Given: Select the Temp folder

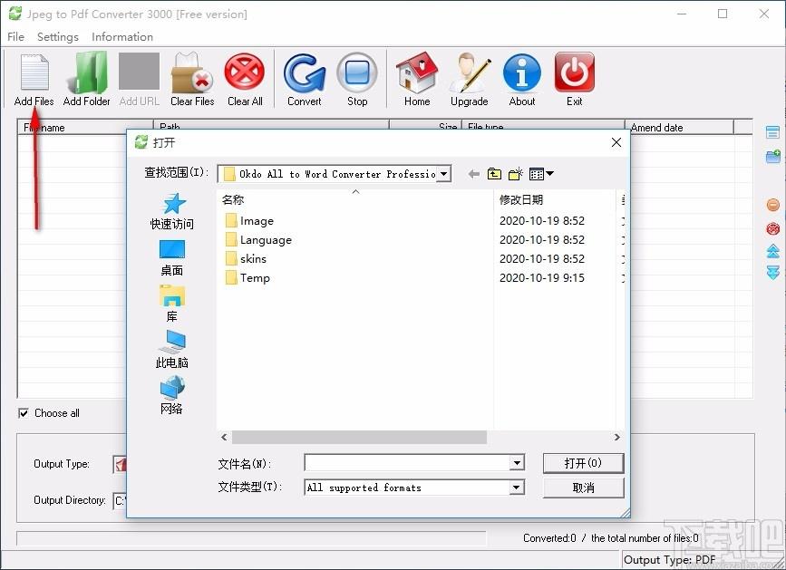Looking at the screenshot, I should (247, 278).
